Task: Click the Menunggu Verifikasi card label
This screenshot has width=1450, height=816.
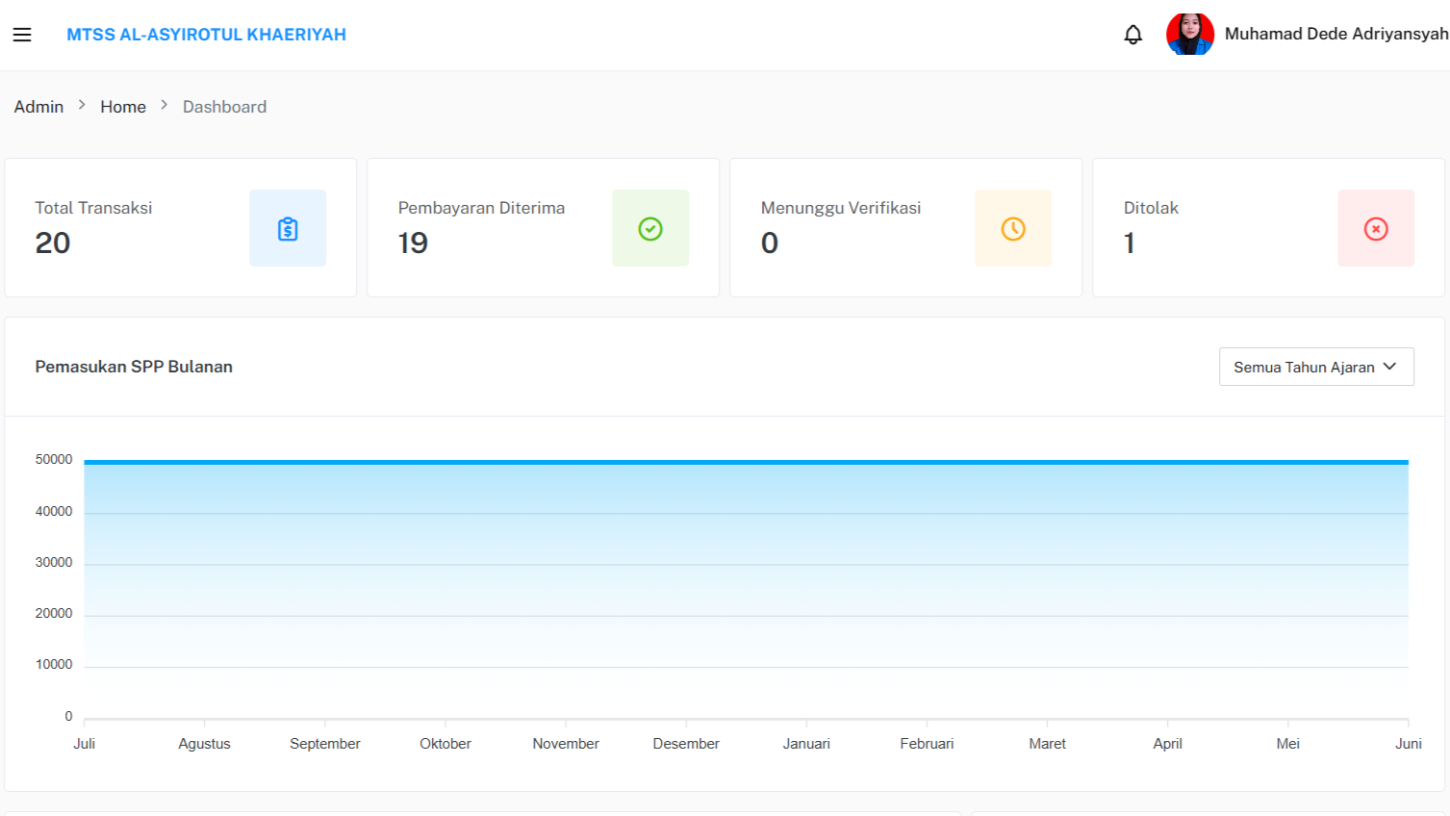Action: pyautogui.click(x=841, y=208)
